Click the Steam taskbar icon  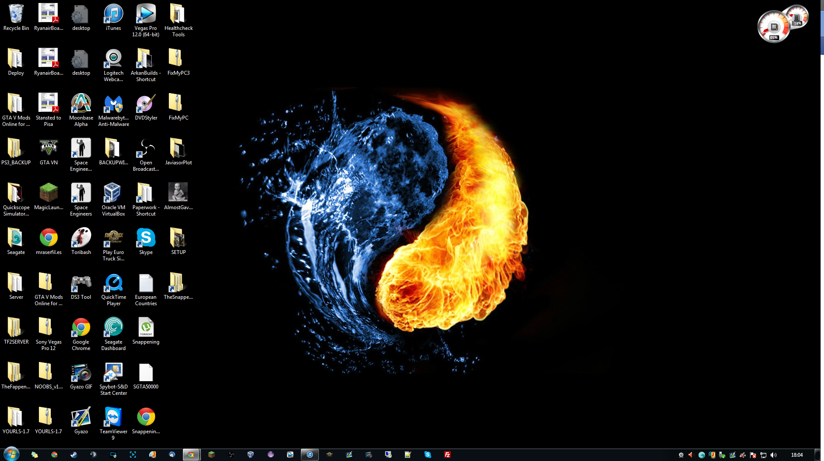pos(74,455)
